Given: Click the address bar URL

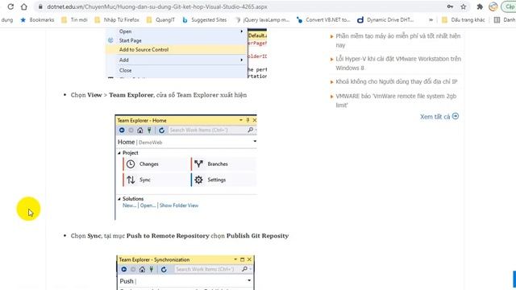Looking at the screenshot, I should pyautogui.click(x=157, y=6).
